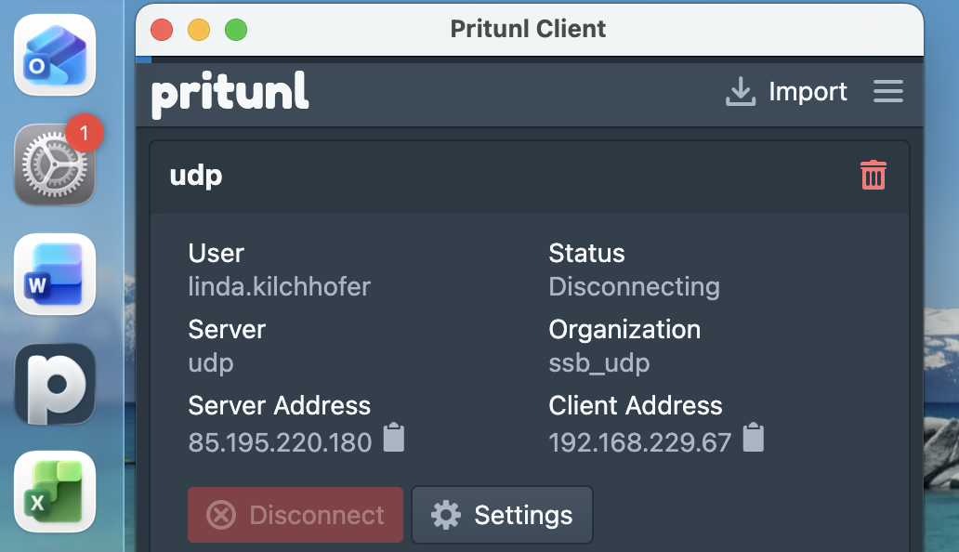Launch Microsoft Excel from the dock
This screenshot has width=959, height=552.
coord(55,493)
